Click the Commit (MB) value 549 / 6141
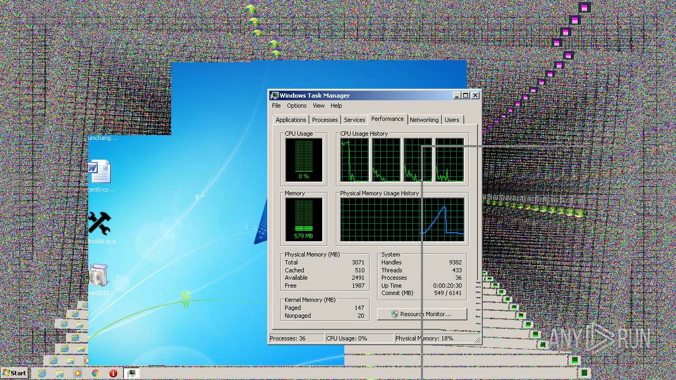 coord(447,293)
